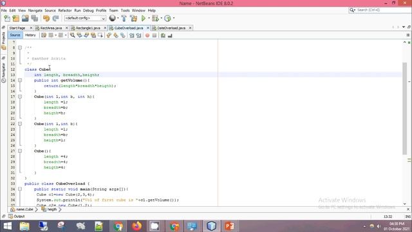Stop macro recording with square icon

click(154, 35)
